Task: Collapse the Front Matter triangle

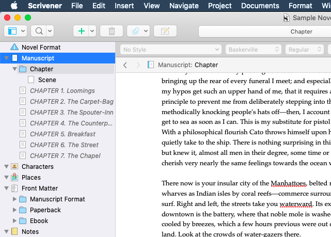Action: (x=6, y=188)
